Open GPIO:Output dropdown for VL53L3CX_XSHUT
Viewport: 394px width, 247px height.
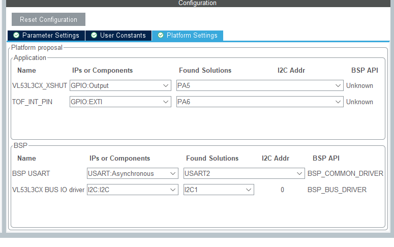click(120, 85)
